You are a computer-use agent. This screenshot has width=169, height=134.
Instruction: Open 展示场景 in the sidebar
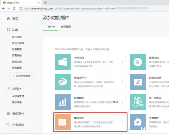click(17, 102)
